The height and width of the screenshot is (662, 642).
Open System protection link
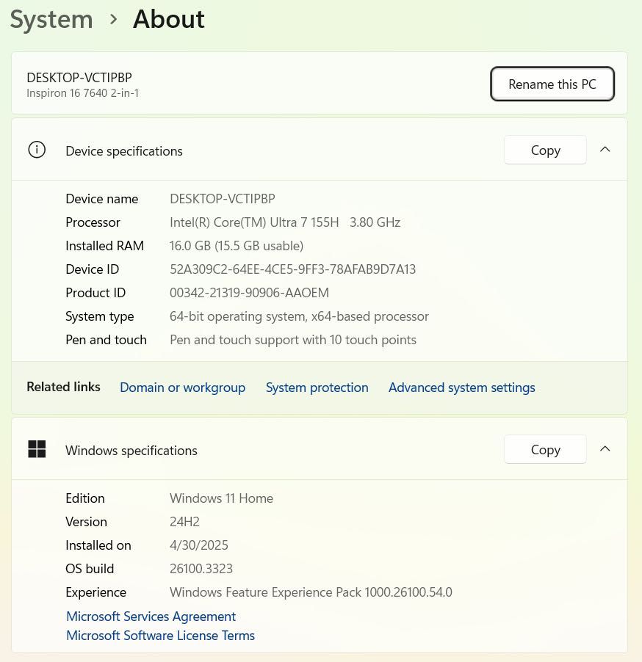[317, 388]
